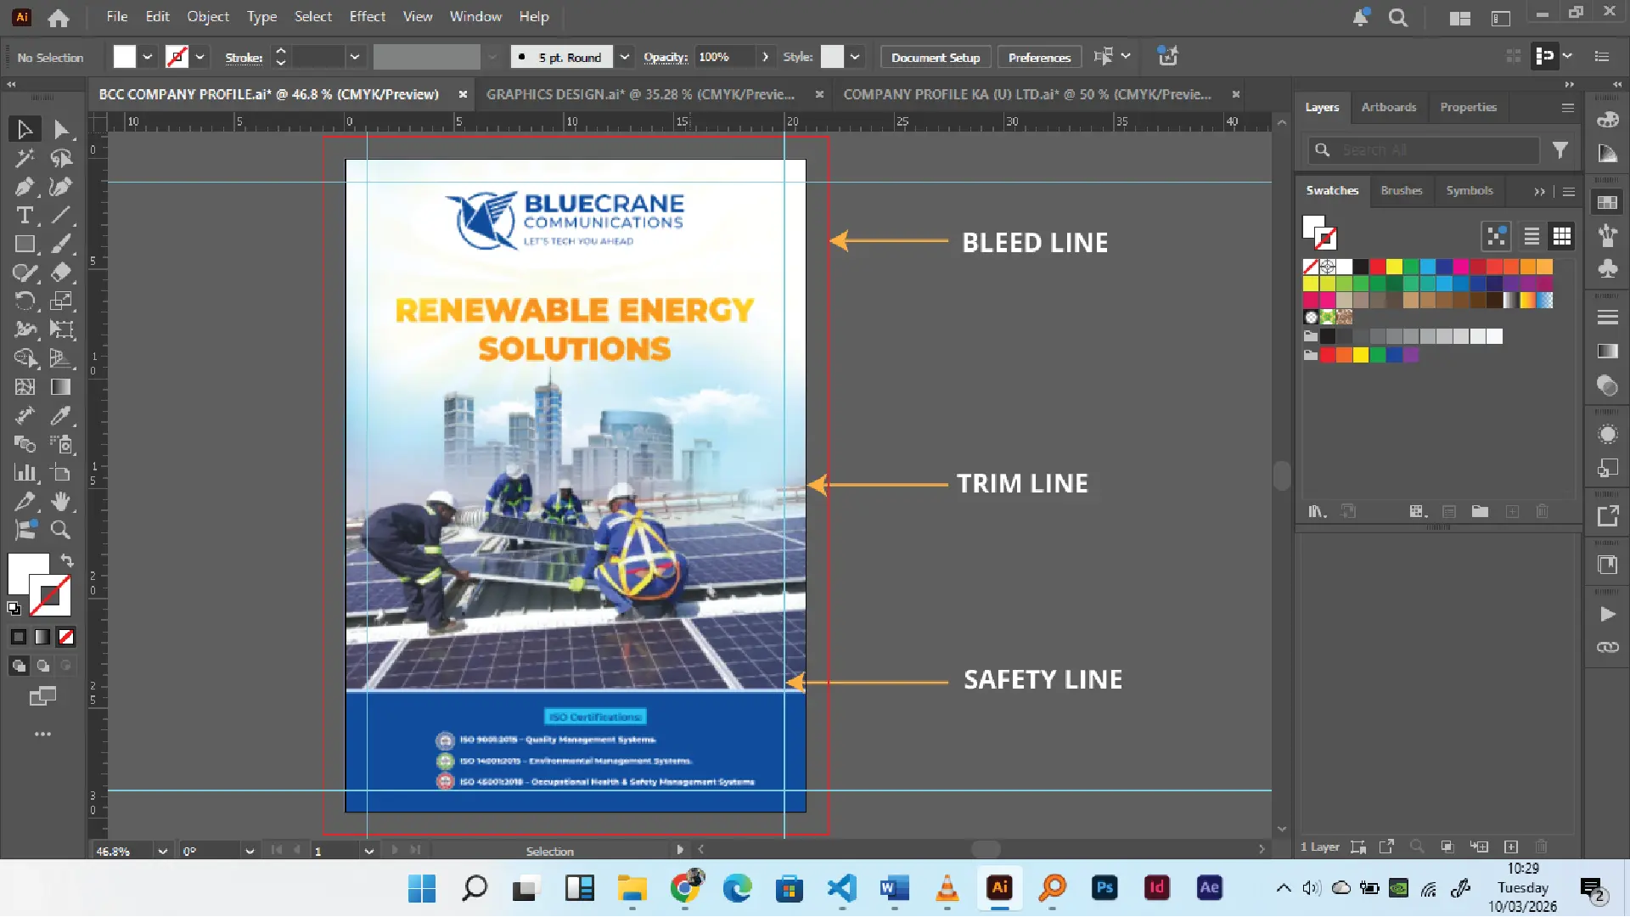This screenshot has width=1630, height=917.
Task: Select the Pen tool
Action: pos(24,187)
